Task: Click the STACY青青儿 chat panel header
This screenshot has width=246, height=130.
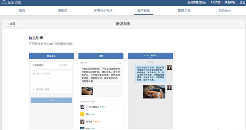Action: 150,56
